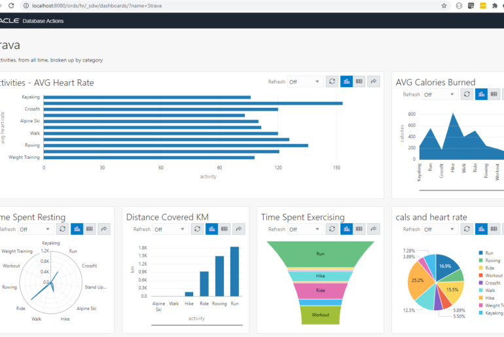Click the 15.5% pie slice
The height and width of the screenshot is (337, 504).
point(452,291)
